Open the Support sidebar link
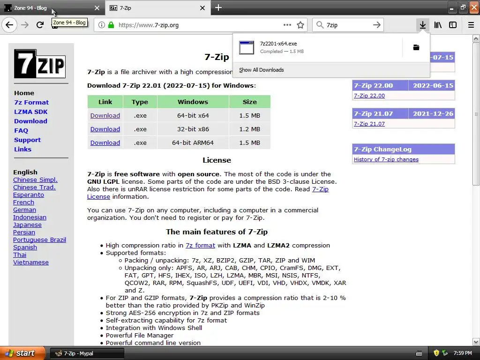 click(27, 140)
